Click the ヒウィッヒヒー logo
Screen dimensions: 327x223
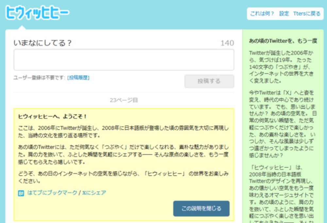[37, 12]
